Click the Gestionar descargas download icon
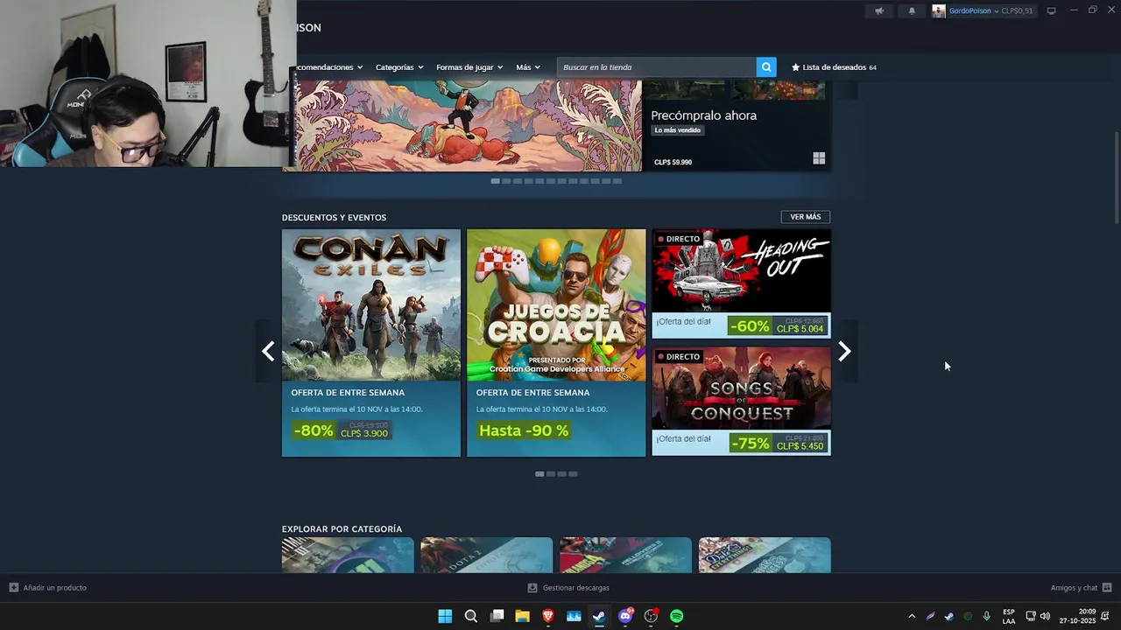Image resolution: width=1121 pixels, height=630 pixels. (x=532, y=587)
